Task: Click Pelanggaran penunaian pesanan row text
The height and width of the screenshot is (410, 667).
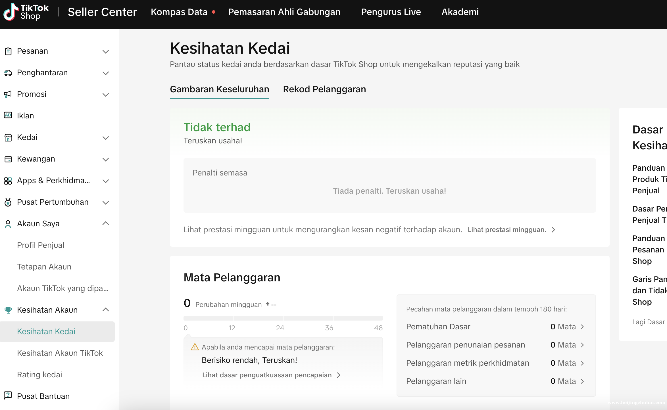Action: 465,345
